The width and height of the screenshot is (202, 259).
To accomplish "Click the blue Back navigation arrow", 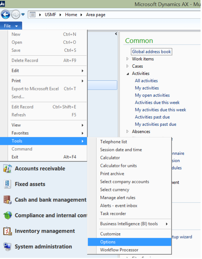I will 5,14.
